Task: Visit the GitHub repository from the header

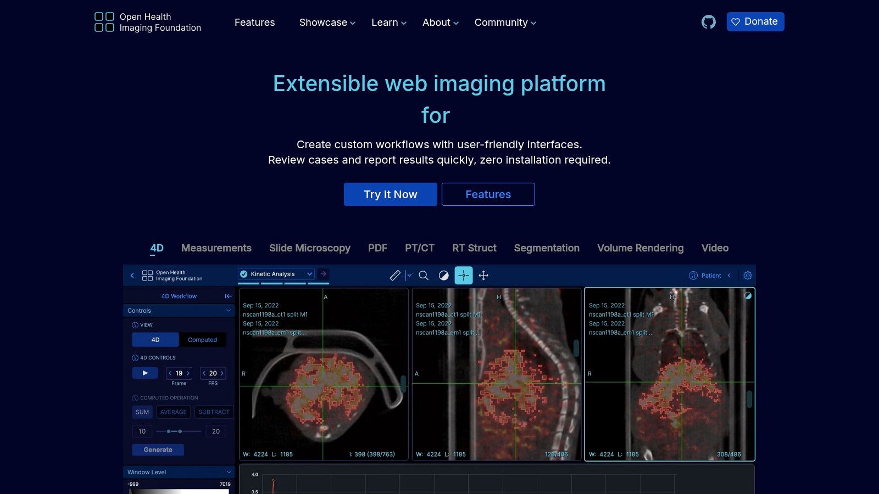Action: (709, 22)
